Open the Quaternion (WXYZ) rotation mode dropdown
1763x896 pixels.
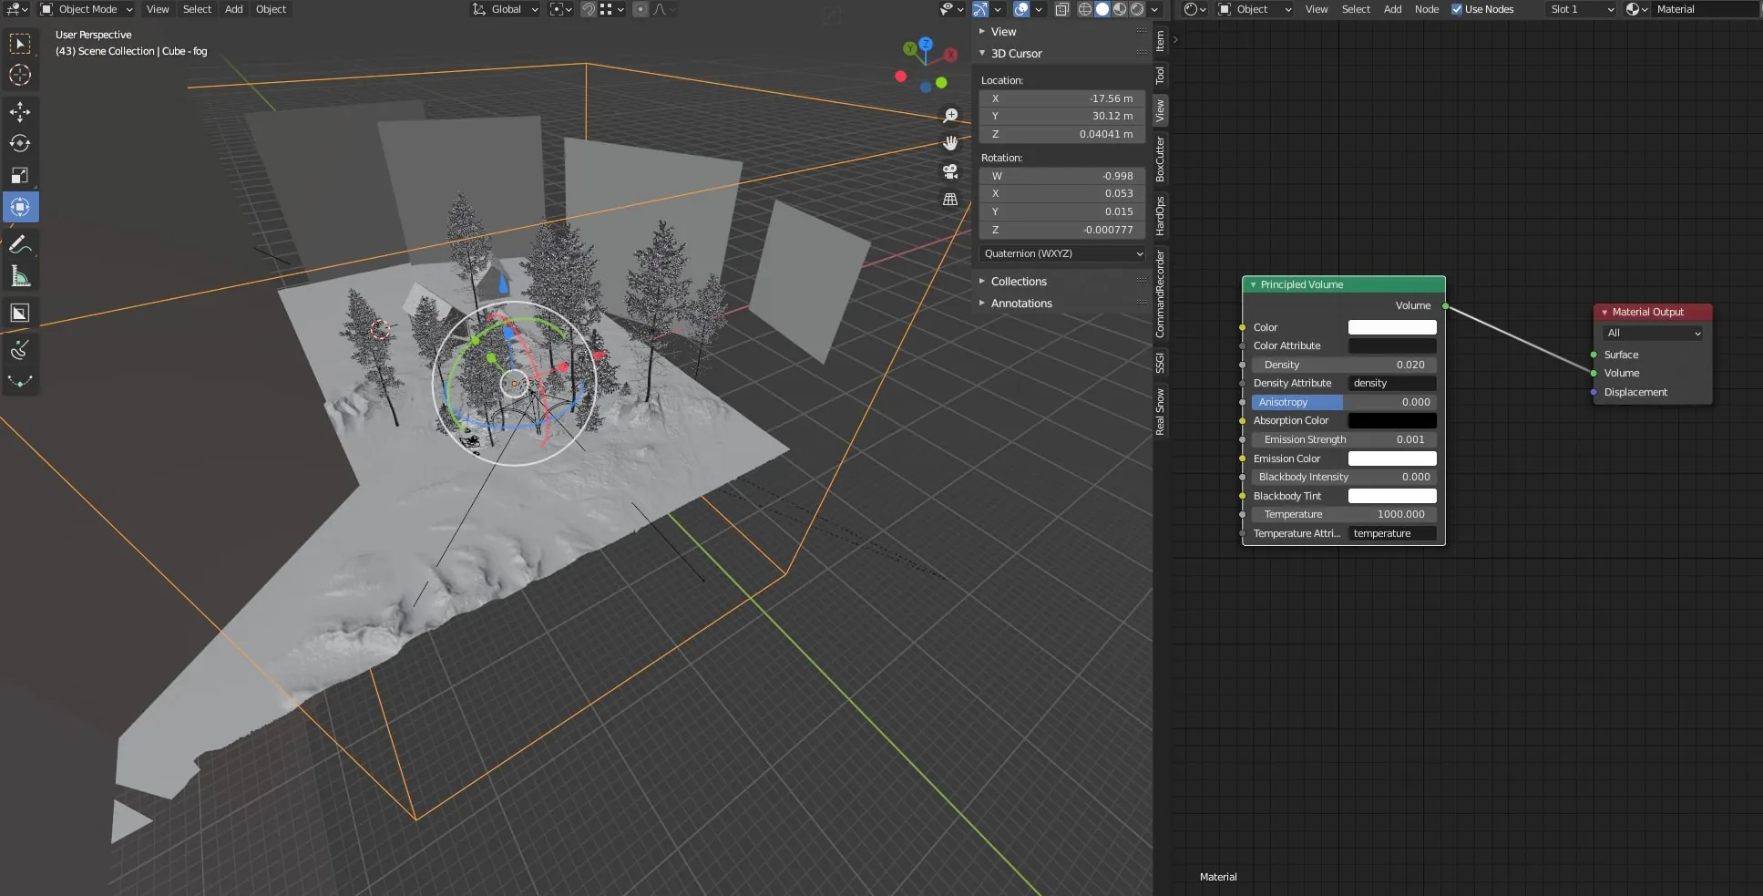1062,253
